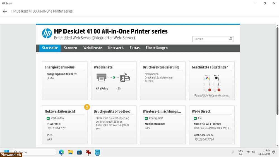The width and height of the screenshot is (279, 157).
Task: Click the HP Smart taskbar icon
Action: 97,152
